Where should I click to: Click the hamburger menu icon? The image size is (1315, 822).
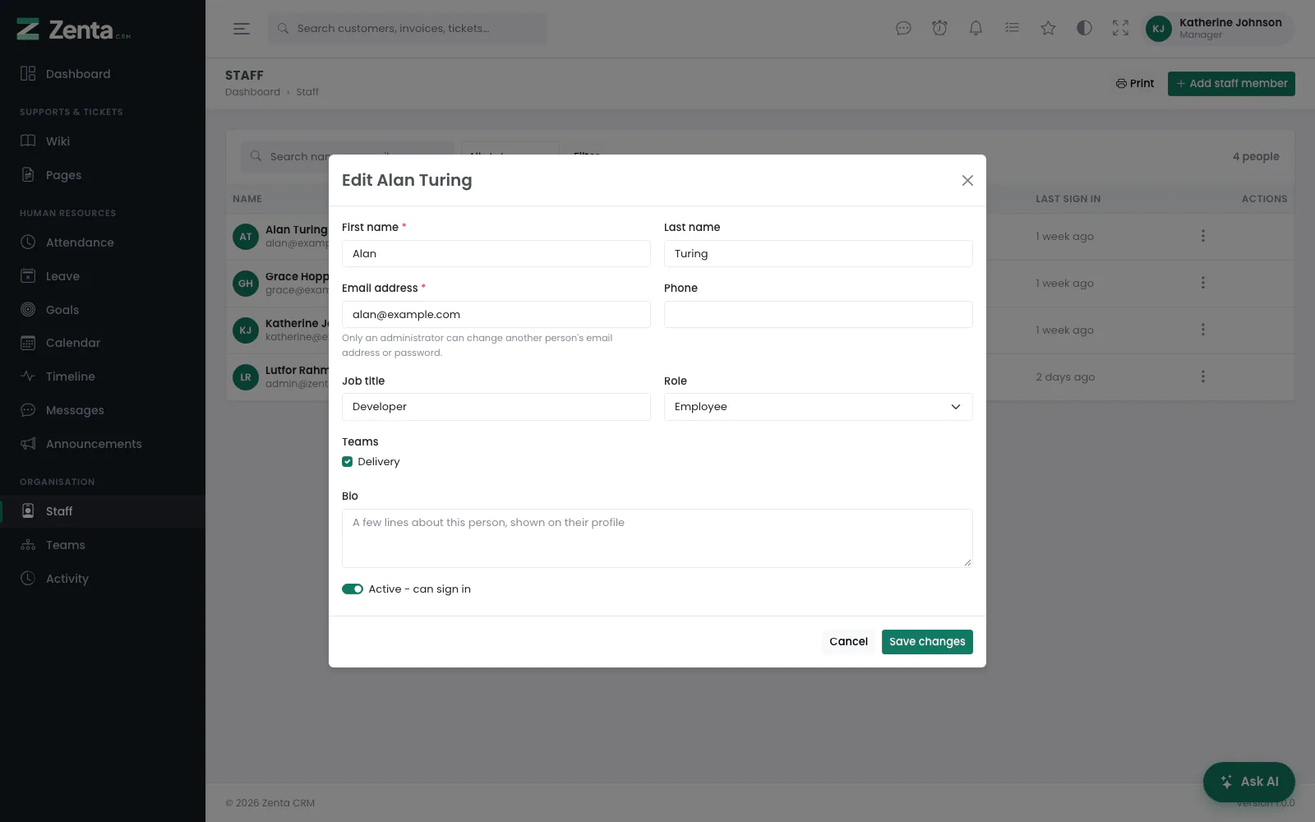click(241, 29)
